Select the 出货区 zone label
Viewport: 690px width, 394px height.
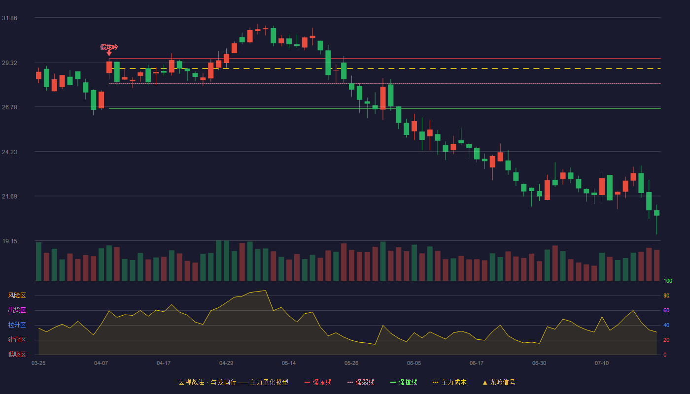17,310
